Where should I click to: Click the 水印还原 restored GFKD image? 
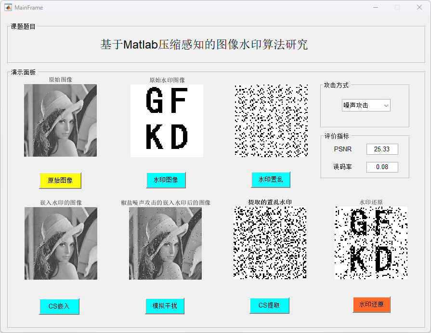[x=371, y=243]
